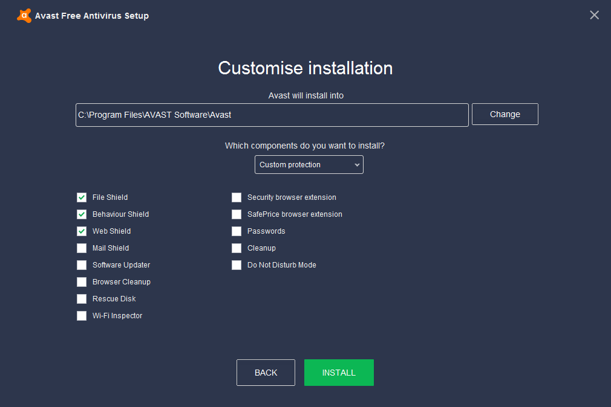Close the Avast setup window
This screenshot has height=407, width=611.
[594, 15]
